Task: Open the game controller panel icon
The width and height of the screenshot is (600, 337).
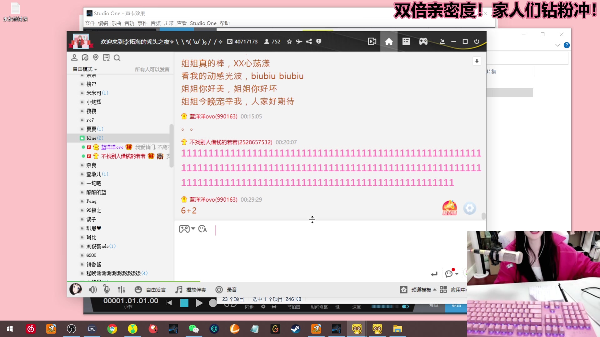Action: pos(423,41)
